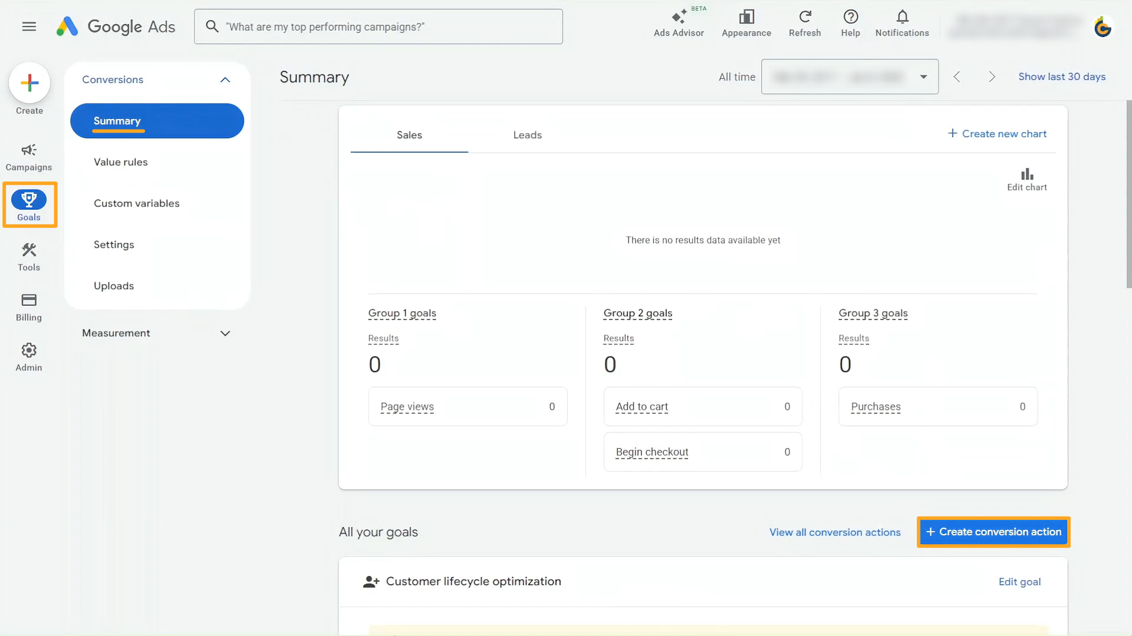Go to previous date range
This screenshot has width=1132, height=636.
(957, 77)
